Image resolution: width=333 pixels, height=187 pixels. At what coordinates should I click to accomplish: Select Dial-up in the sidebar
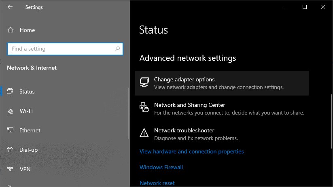[x=28, y=150]
